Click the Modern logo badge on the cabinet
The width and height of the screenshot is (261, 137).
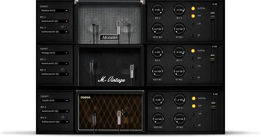click(110, 38)
